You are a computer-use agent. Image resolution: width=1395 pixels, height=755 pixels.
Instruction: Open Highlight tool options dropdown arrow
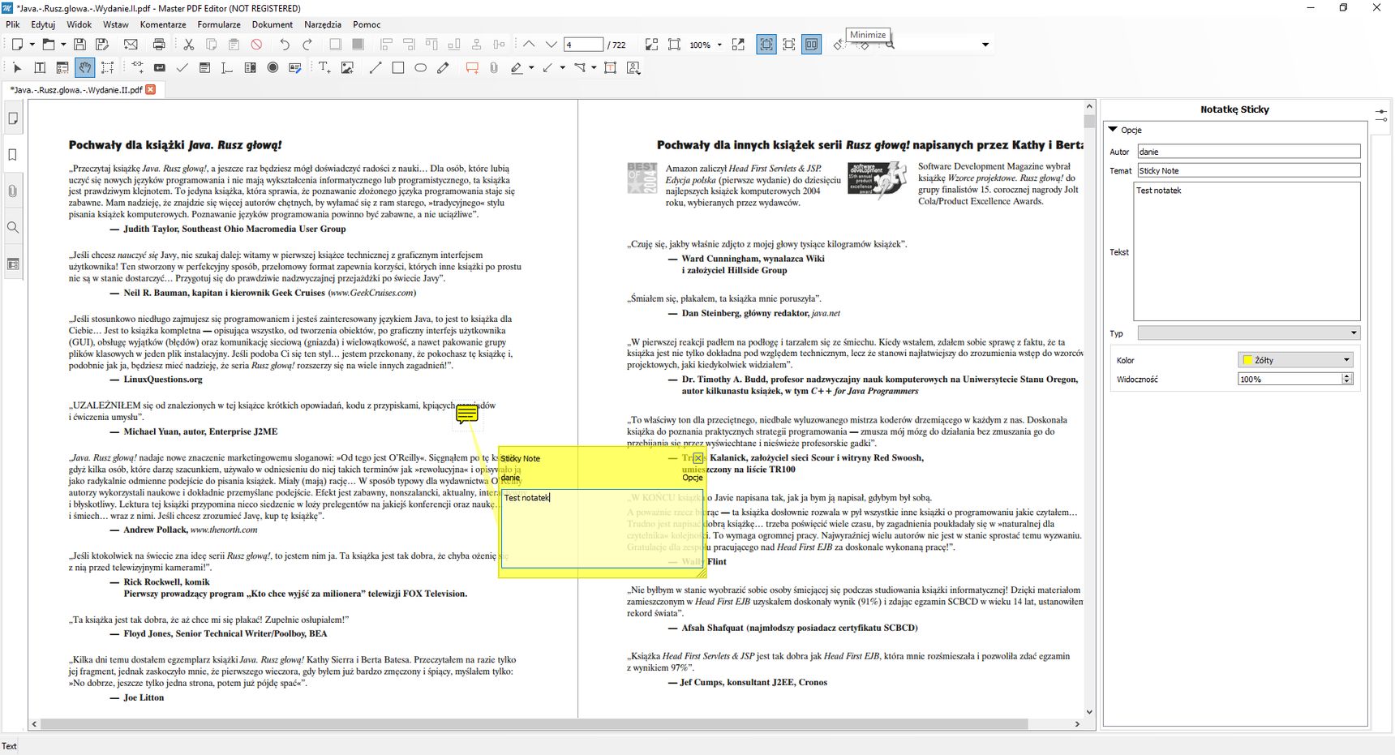click(531, 68)
